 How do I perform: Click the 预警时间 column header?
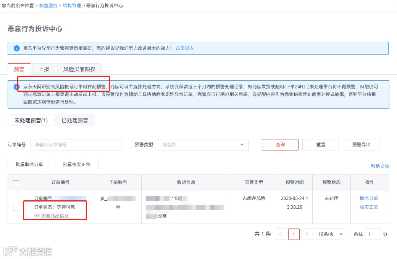pyautogui.click(x=294, y=182)
